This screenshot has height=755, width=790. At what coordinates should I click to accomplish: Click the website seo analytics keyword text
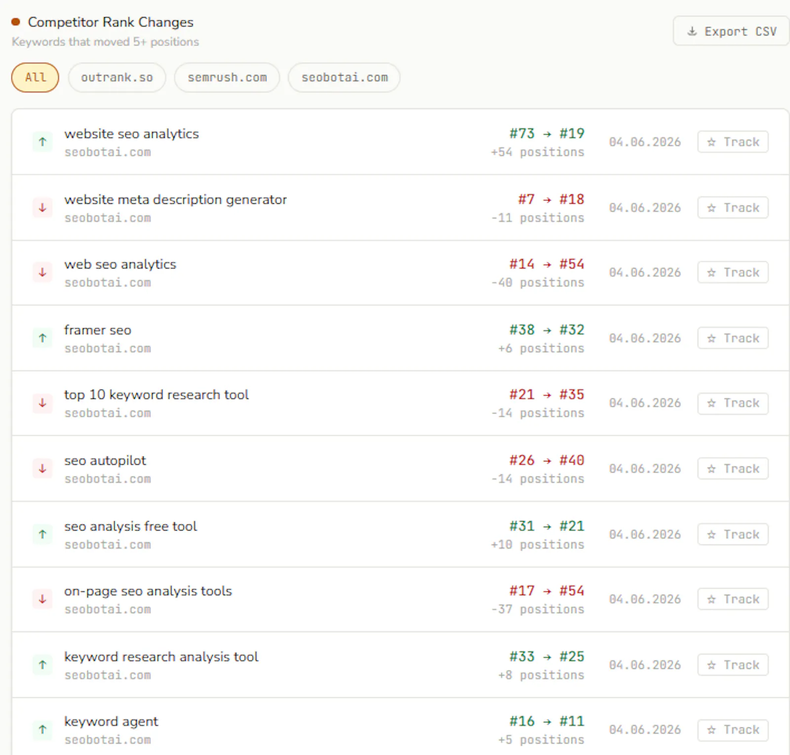(x=131, y=134)
